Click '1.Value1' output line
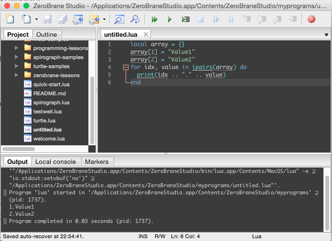Image resolution: width=332 pixels, height=241 pixels. pos(21,207)
